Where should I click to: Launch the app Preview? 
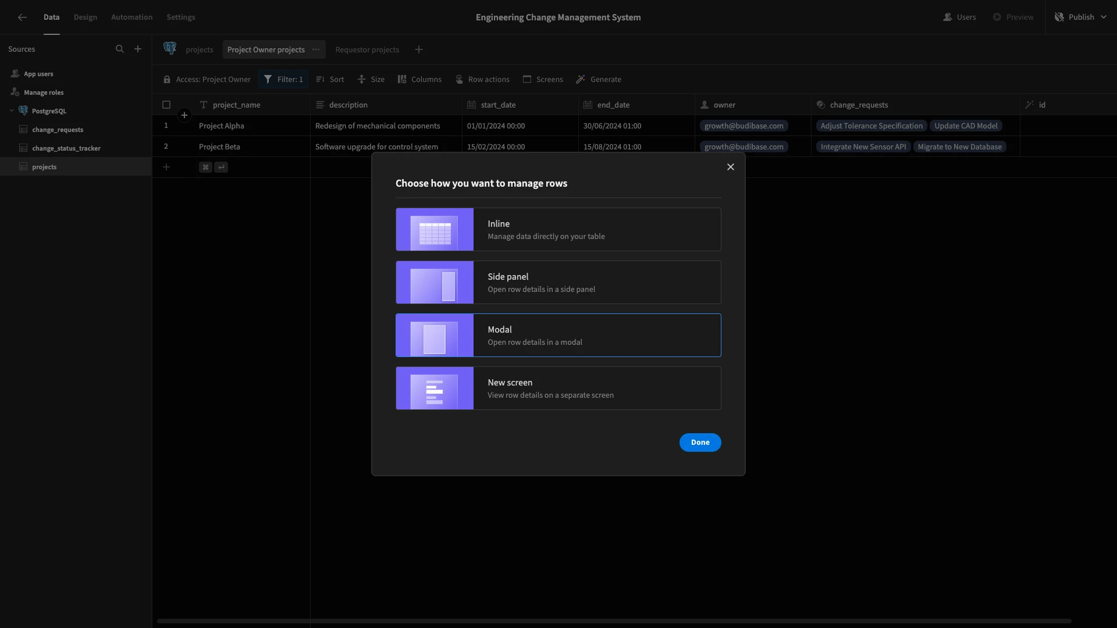click(1013, 17)
